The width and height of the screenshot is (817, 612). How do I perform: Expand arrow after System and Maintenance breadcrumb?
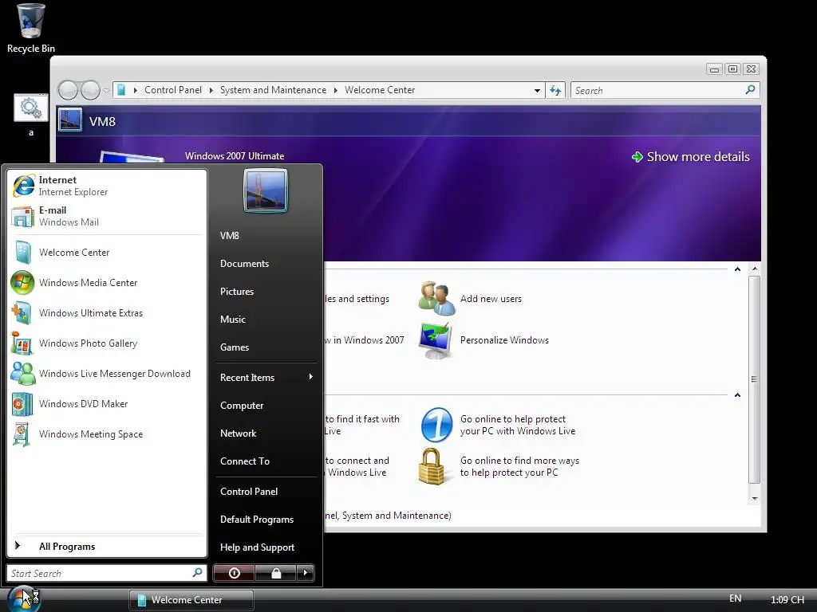point(336,91)
